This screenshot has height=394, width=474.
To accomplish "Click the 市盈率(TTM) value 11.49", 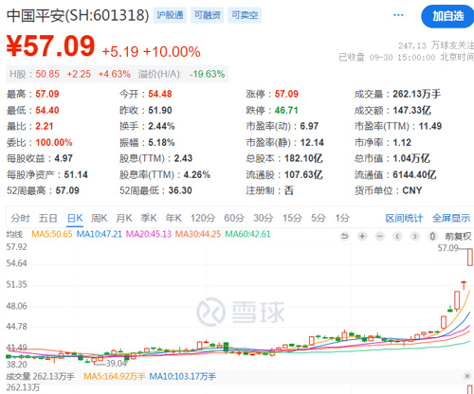I will click(x=430, y=126).
